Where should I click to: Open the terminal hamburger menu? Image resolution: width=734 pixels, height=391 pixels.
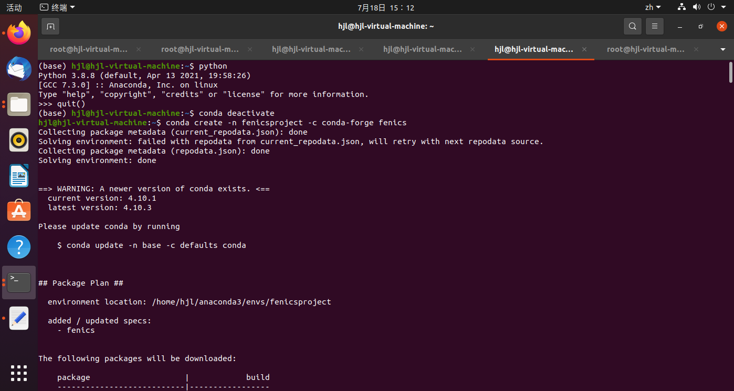(654, 26)
